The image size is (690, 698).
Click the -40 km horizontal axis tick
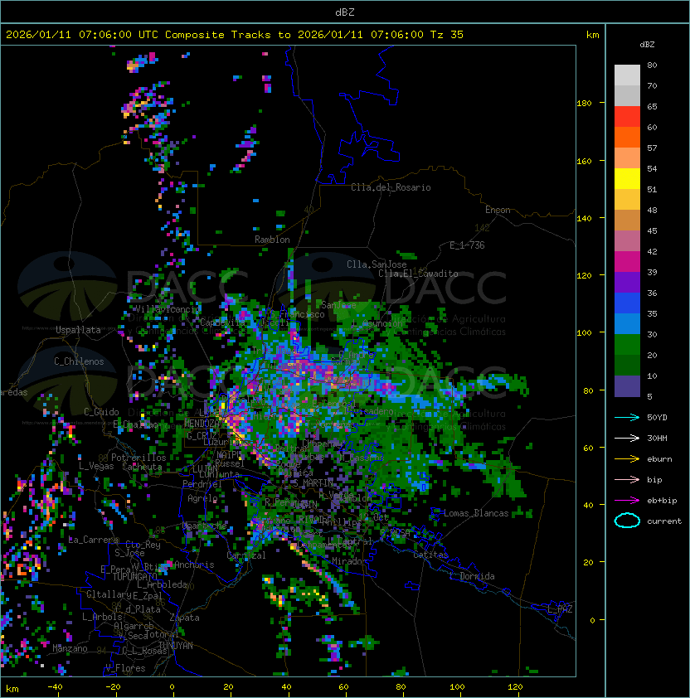55,687
